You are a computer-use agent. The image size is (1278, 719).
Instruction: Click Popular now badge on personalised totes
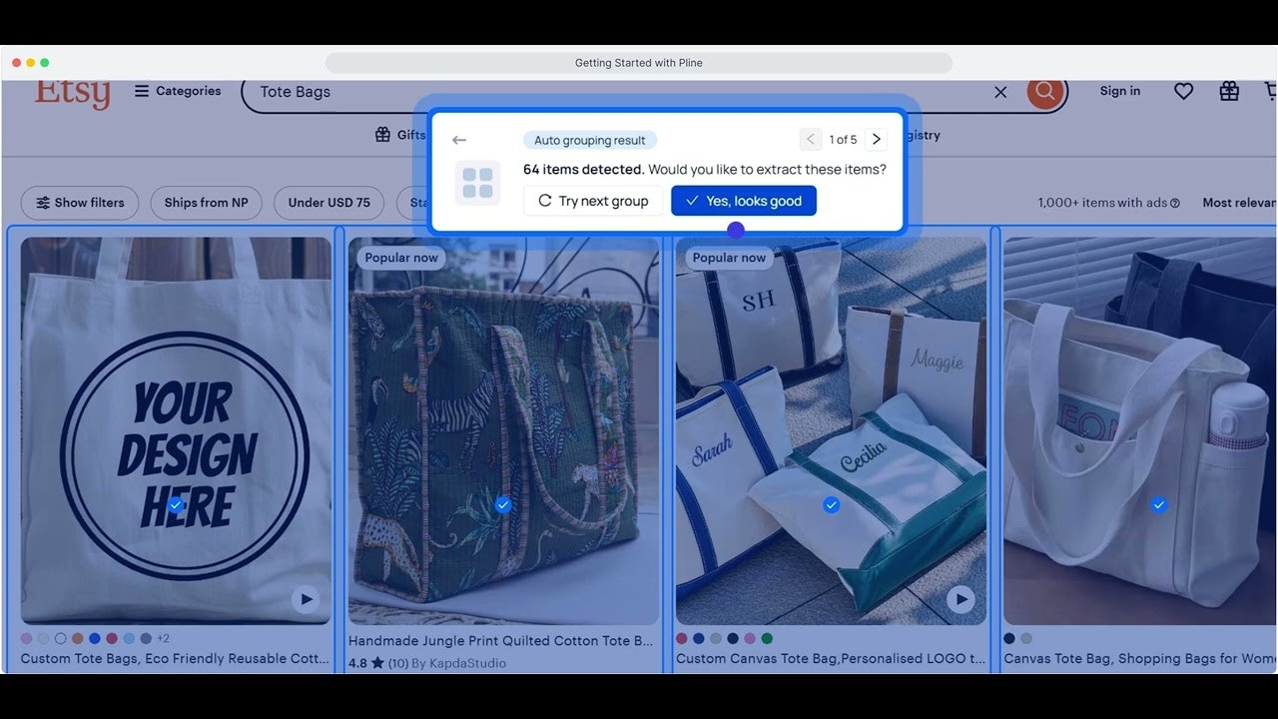click(729, 258)
